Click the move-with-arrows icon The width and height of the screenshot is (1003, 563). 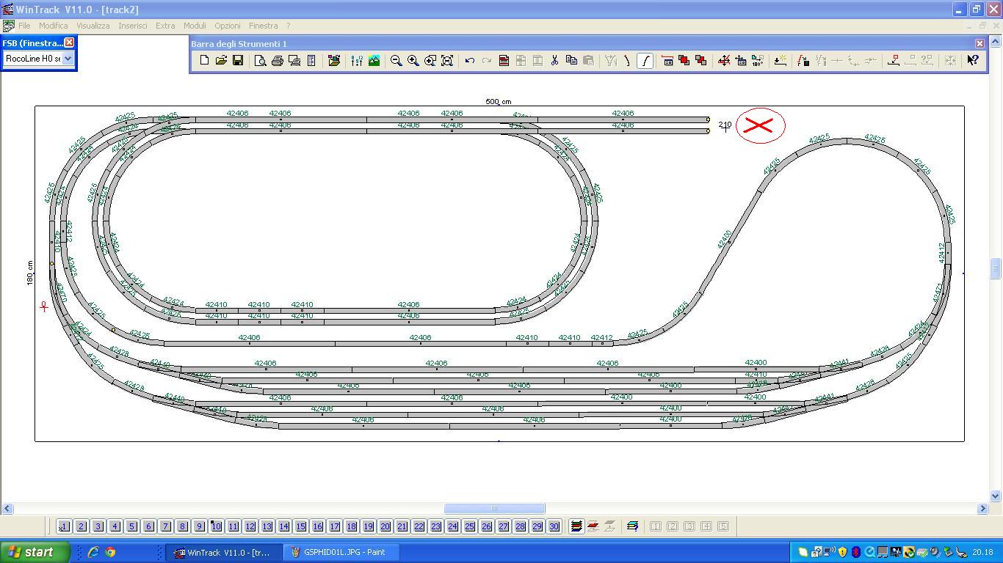coord(724,61)
